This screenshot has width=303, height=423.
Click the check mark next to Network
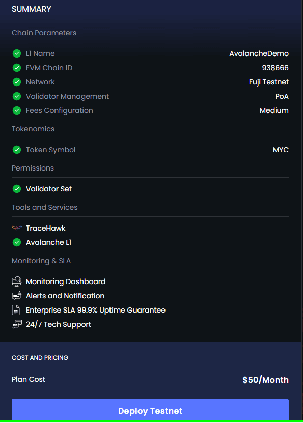[x=17, y=82]
